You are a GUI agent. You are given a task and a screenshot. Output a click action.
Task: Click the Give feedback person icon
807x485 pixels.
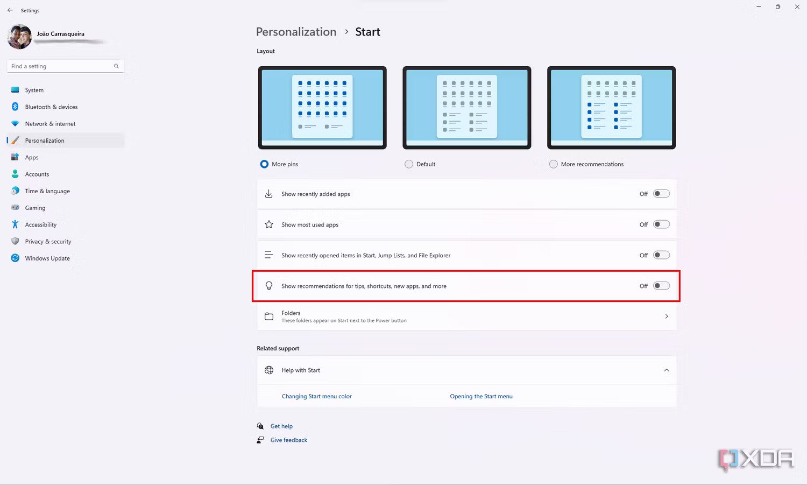point(260,440)
